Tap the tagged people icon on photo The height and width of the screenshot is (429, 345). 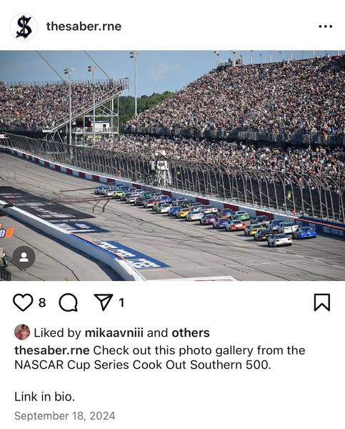[x=24, y=257]
